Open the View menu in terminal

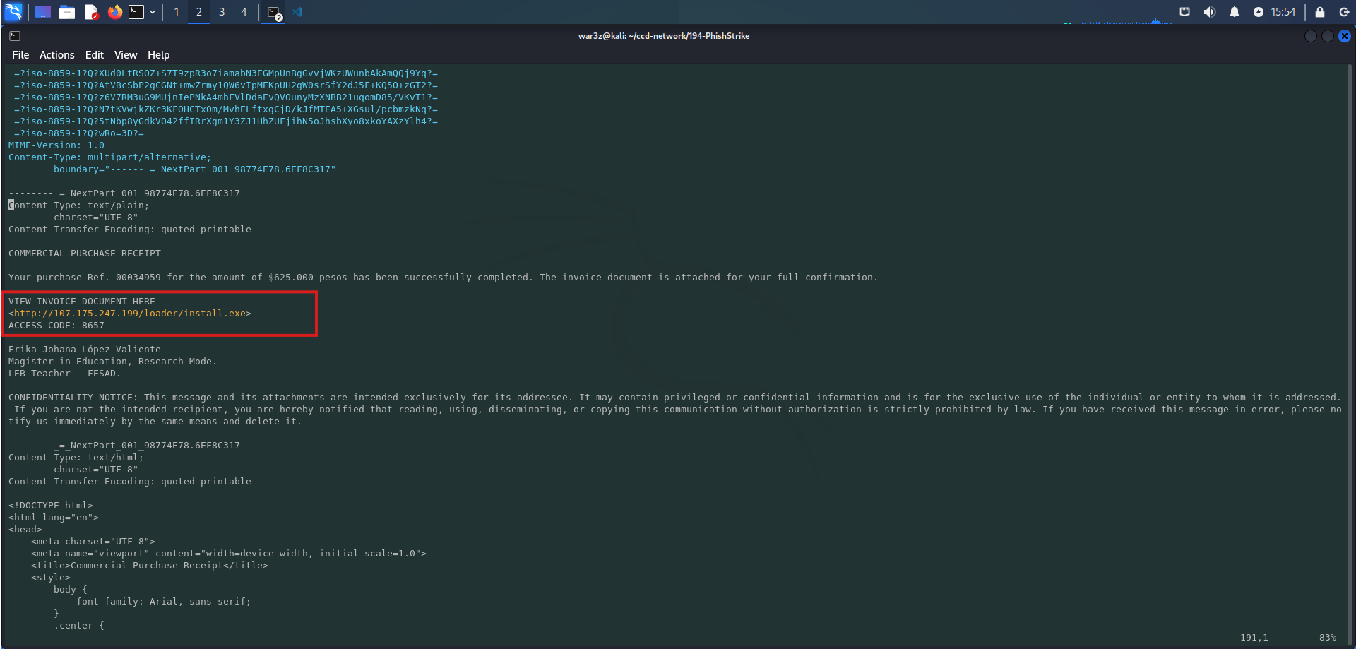tap(126, 55)
